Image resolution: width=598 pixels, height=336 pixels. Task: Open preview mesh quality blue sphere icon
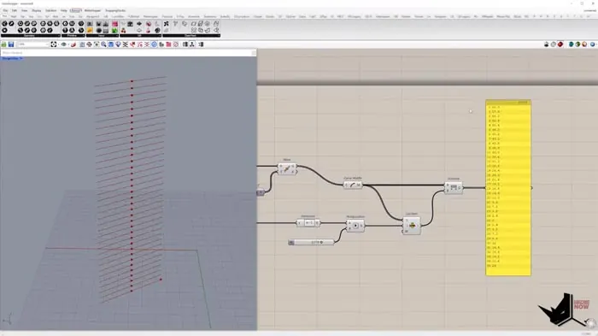click(x=593, y=44)
